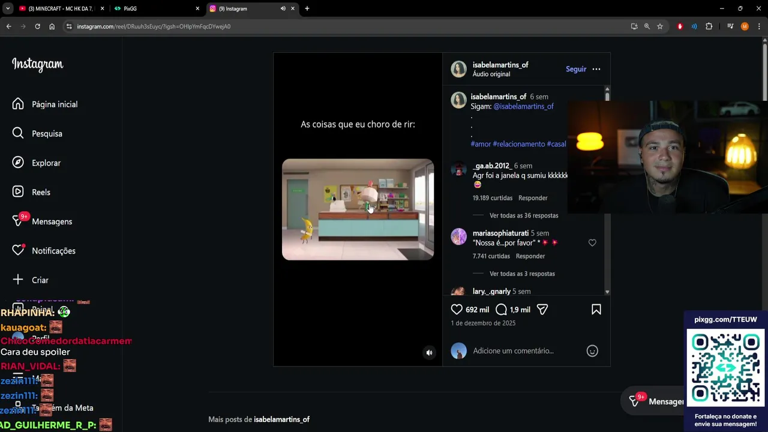Save the reel with bookmark icon
768x432 pixels.
[596, 310]
